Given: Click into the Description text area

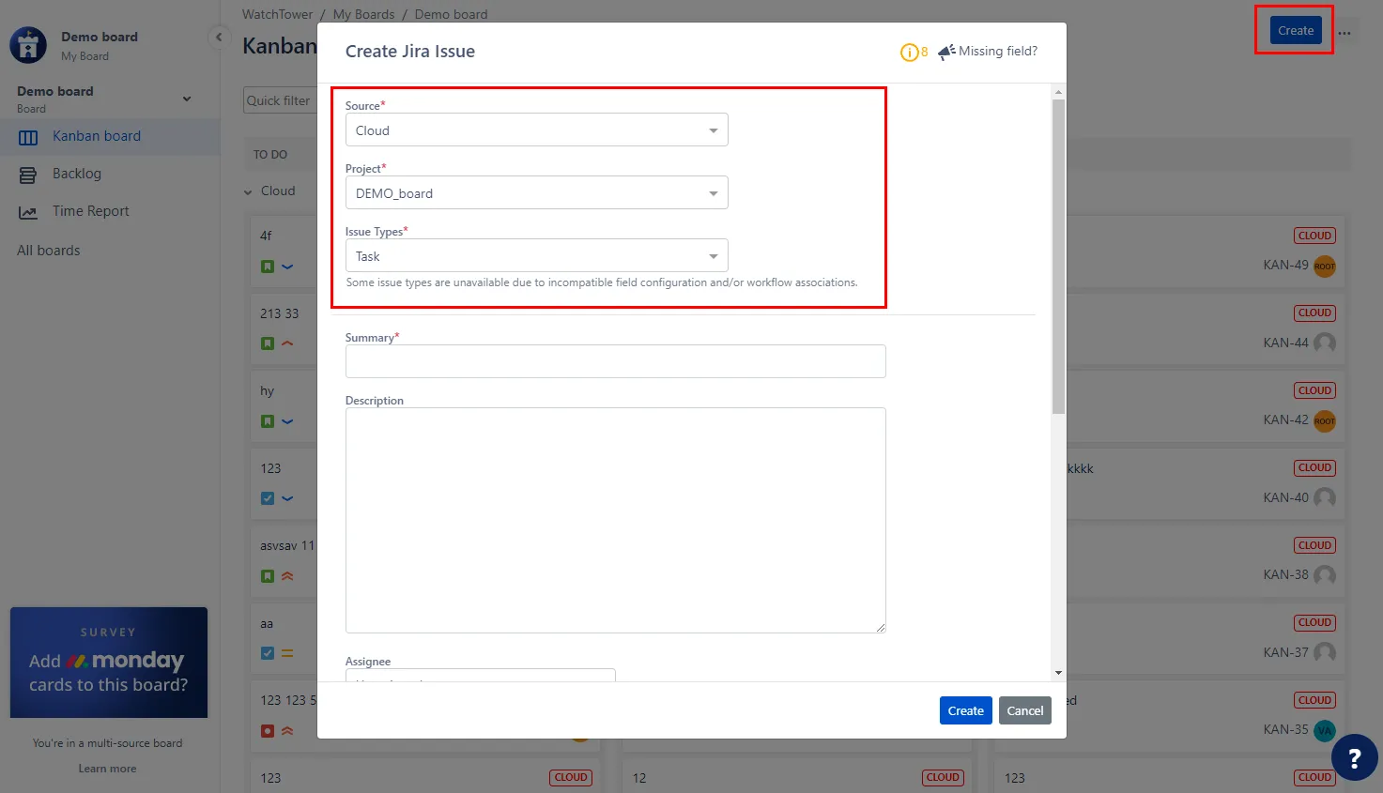Looking at the screenshot, I should click(615, 520).
